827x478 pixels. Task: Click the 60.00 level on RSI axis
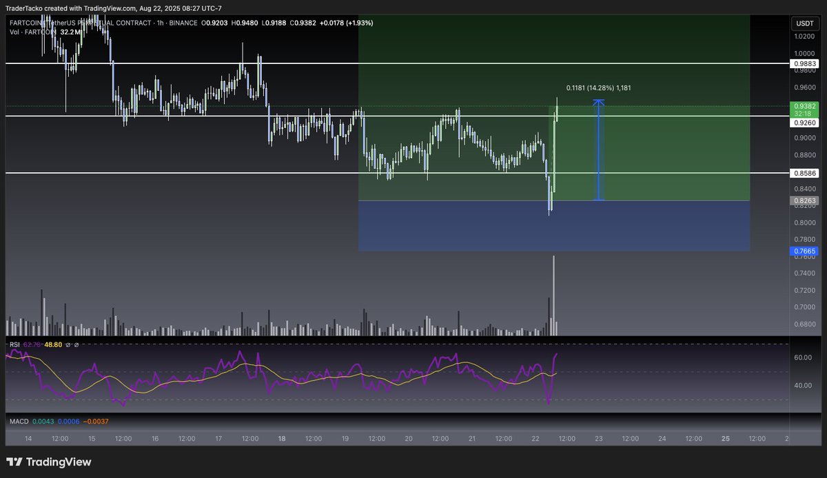pyautogui.click(x=802, y=358)
